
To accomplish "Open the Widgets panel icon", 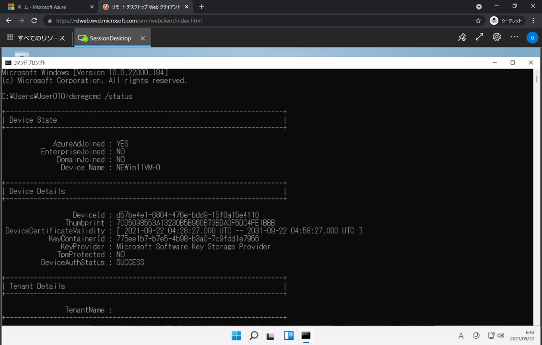I will click(289, 335).
